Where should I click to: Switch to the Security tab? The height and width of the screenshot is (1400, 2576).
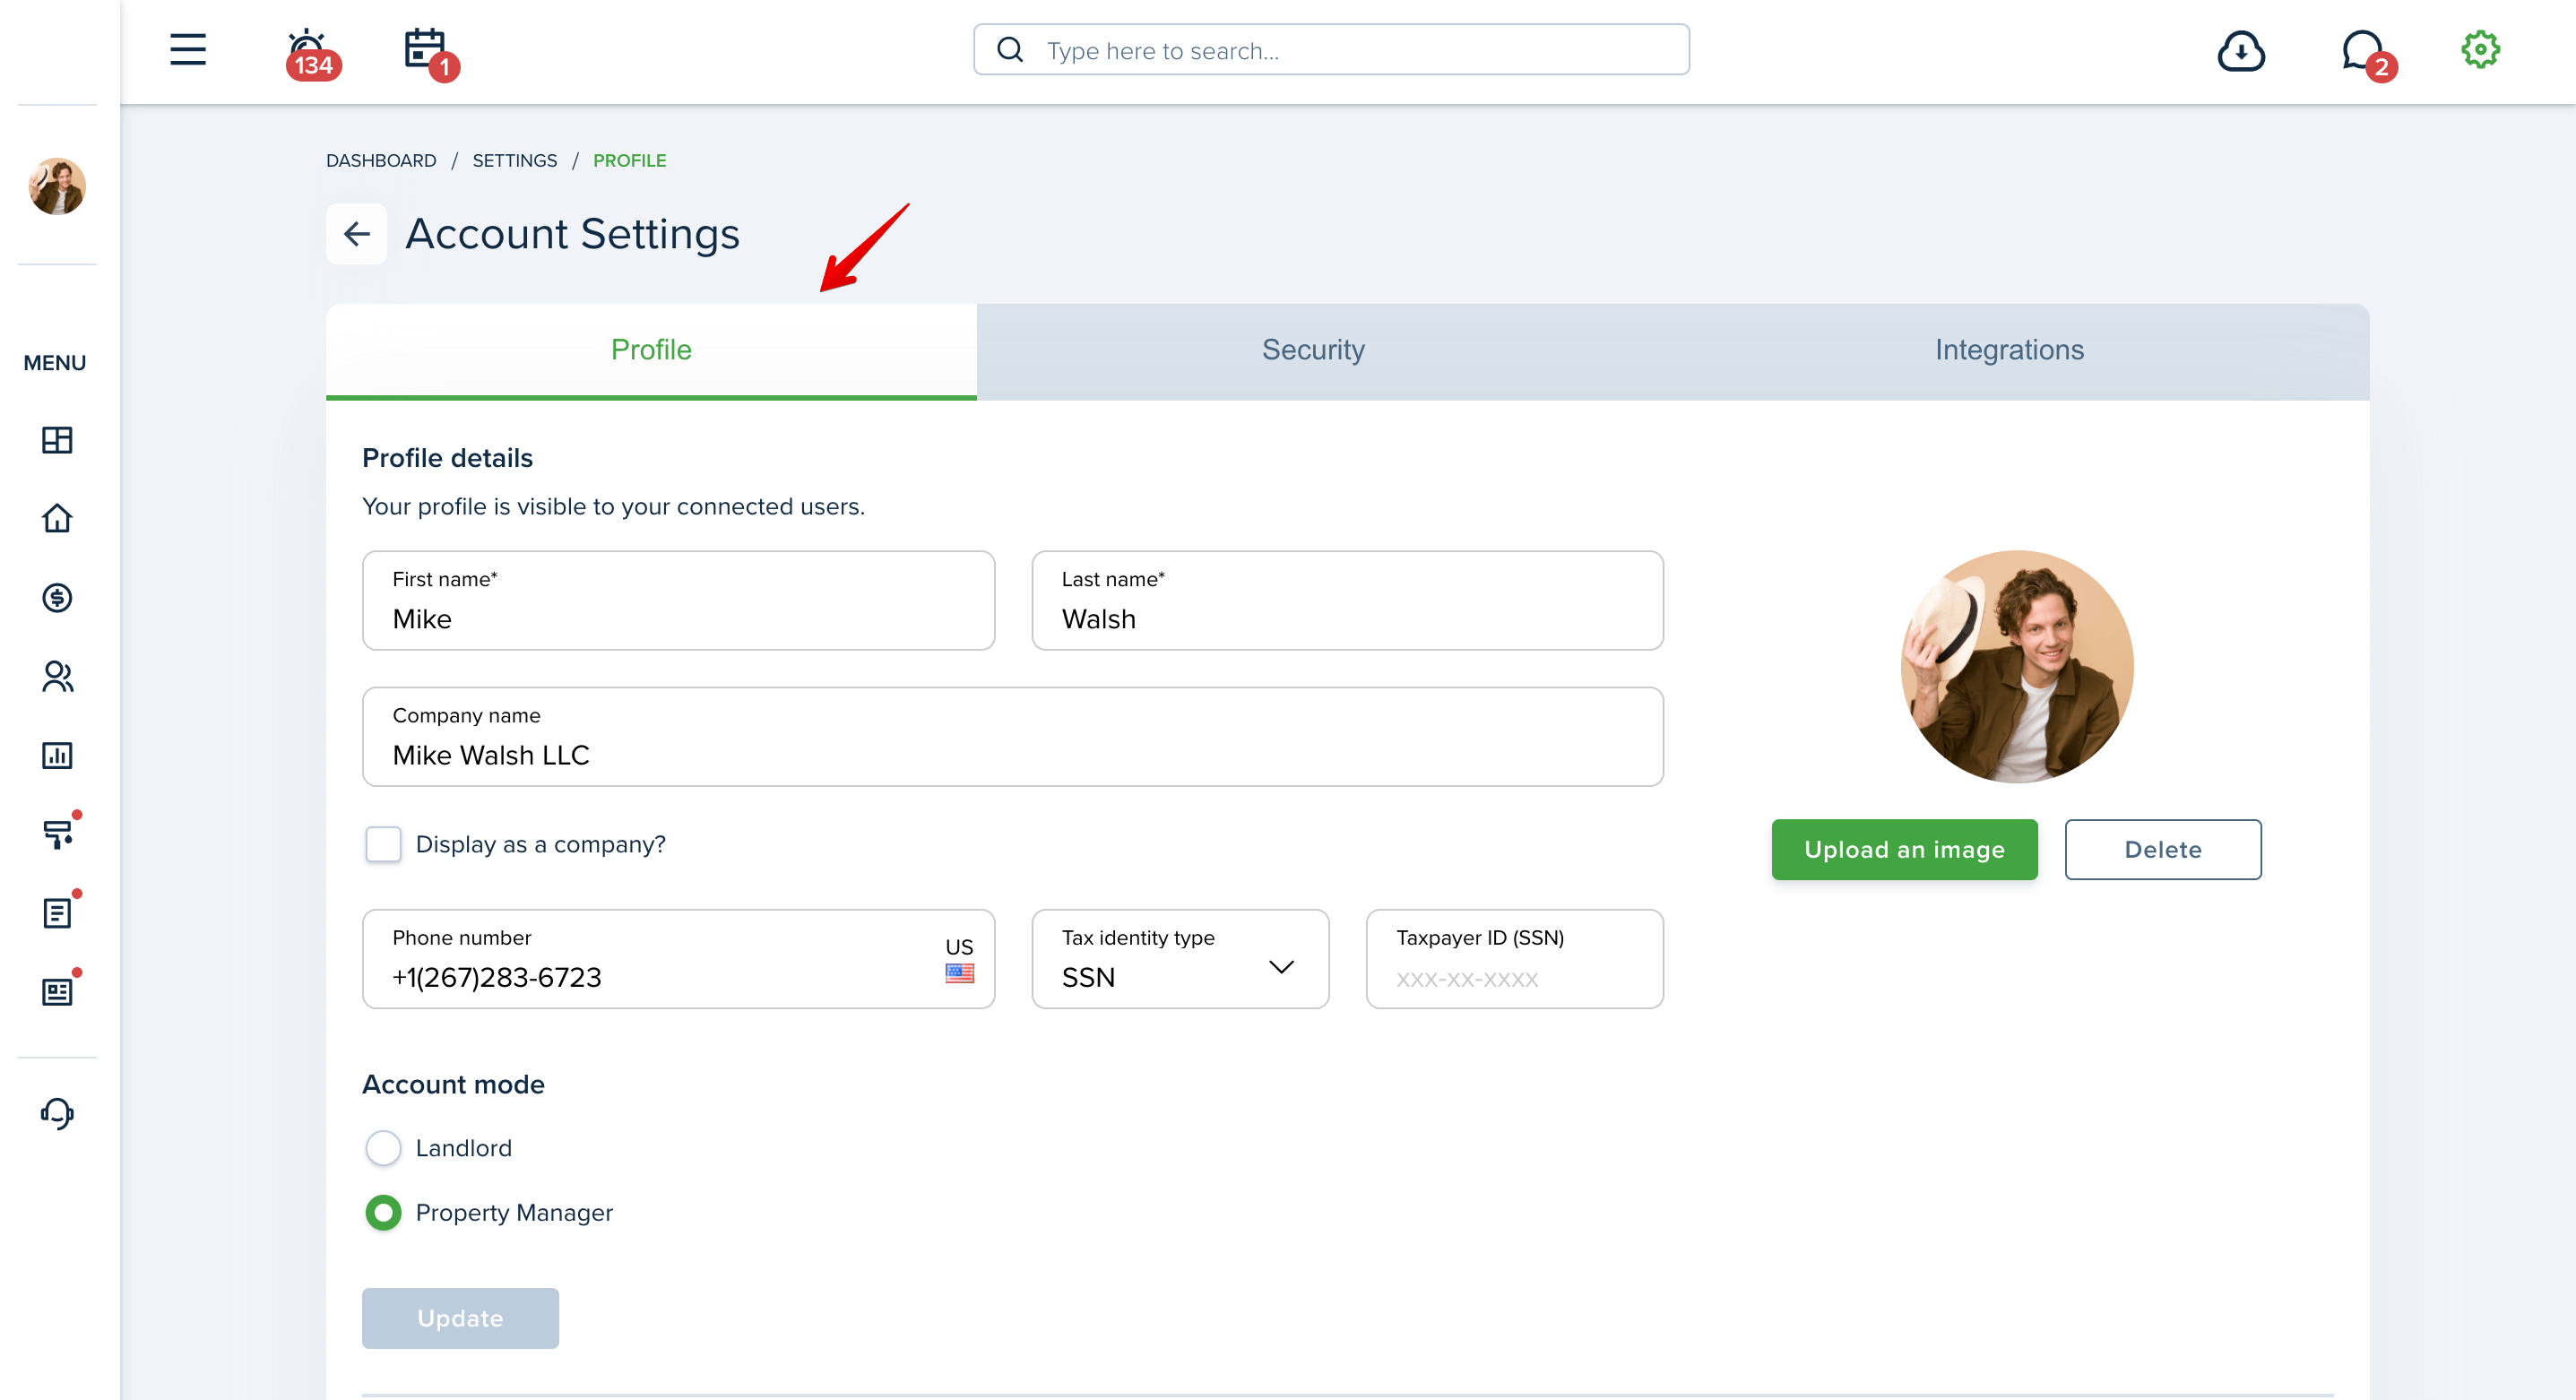click(1313, 351)
